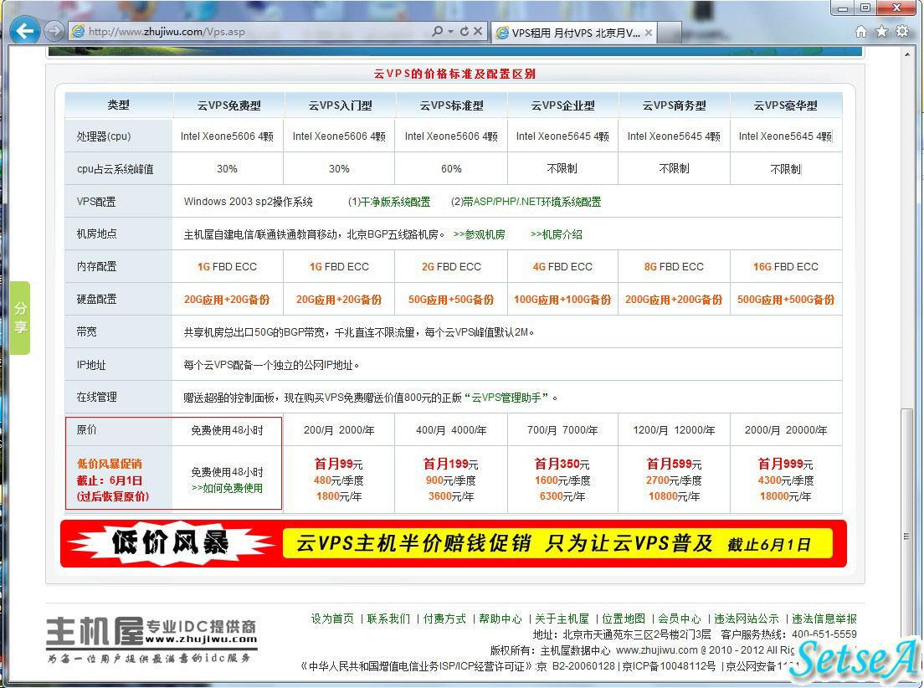Screen dimensions: 924x688
Task: Click the 云VPS入门型 column header
Action: click(340, 105)
